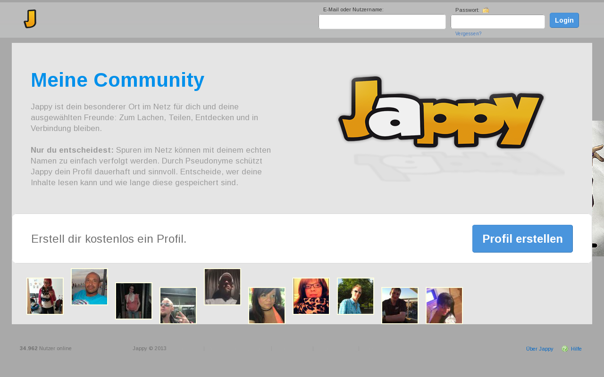Open the Vergessen? password link
The width and height of the screenshot is (604, 377).
click(469, 34)
